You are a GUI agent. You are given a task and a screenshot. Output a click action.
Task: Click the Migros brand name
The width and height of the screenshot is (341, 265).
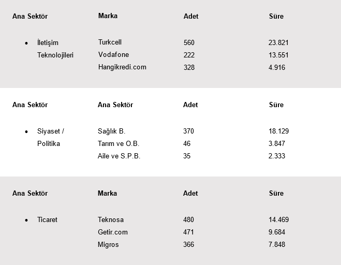(108, 245)
